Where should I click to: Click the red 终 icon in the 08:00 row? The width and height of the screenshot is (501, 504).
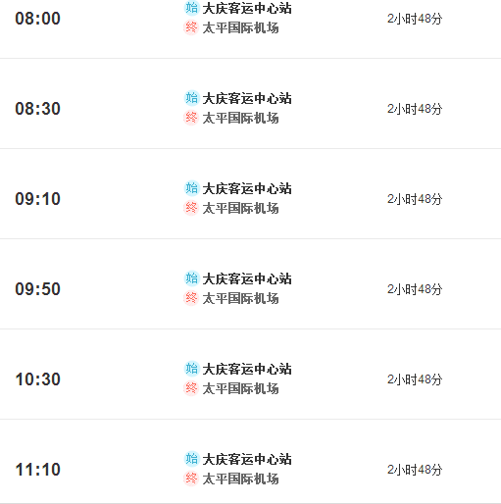191,27
